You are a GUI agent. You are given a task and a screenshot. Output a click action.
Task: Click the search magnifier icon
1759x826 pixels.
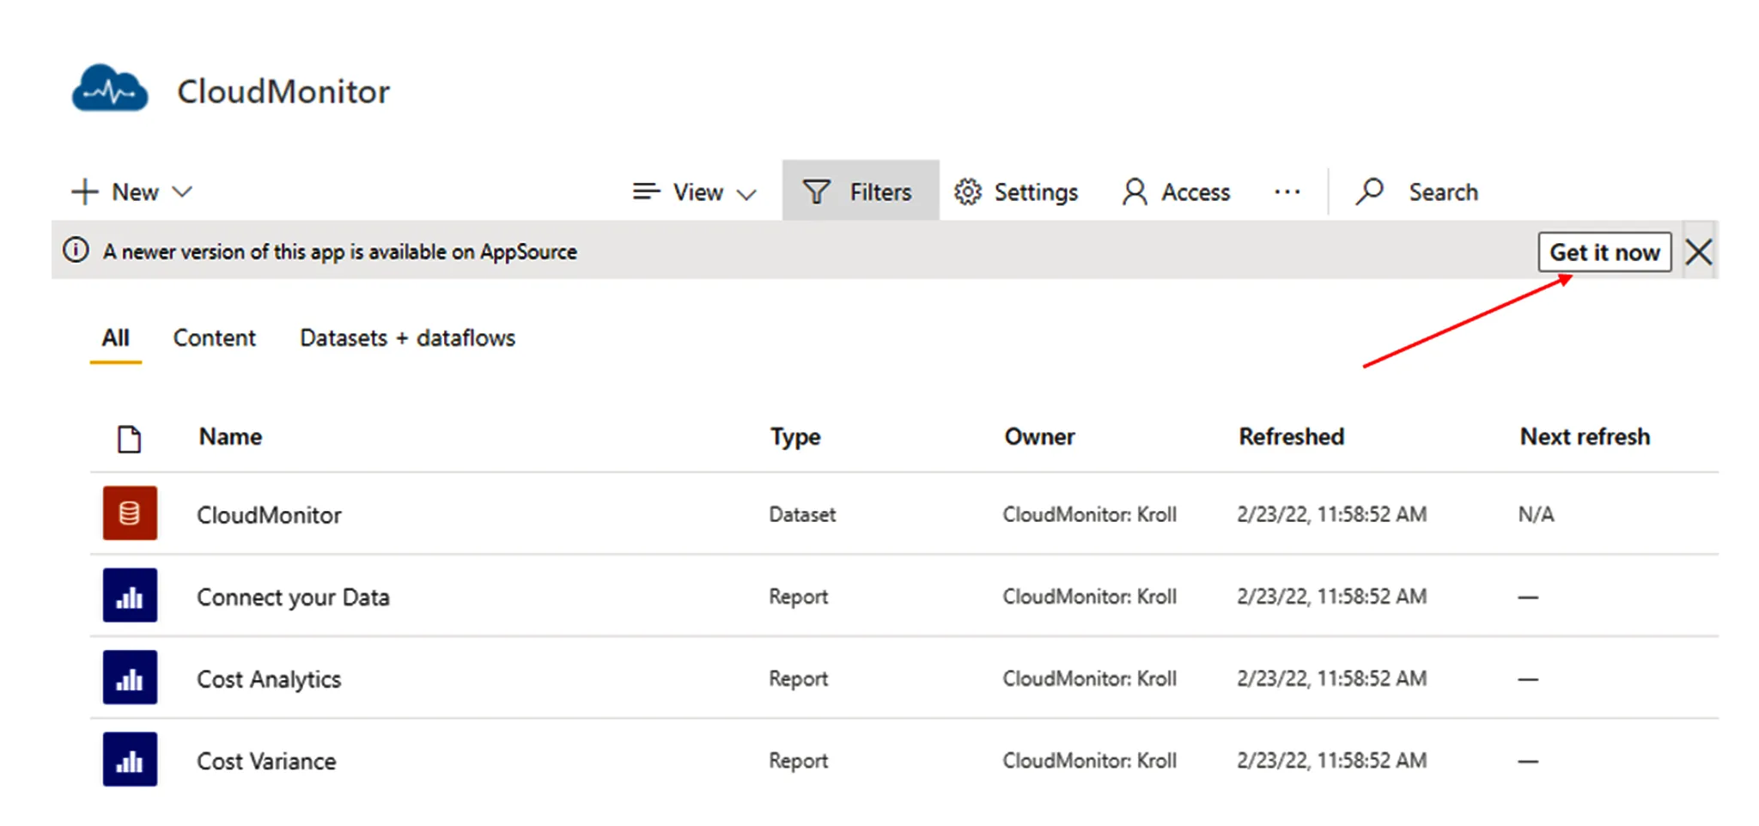coord(1369,191)
